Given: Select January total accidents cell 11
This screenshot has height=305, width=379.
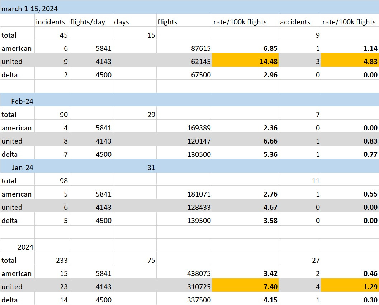Looking at the screenshot, I should click(300, 179).
